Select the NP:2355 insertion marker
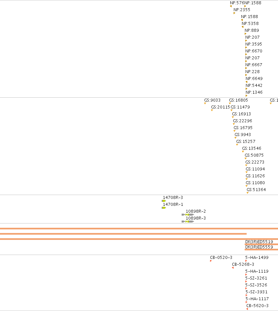This screenshot has width=278, height=311. [234, 13]
